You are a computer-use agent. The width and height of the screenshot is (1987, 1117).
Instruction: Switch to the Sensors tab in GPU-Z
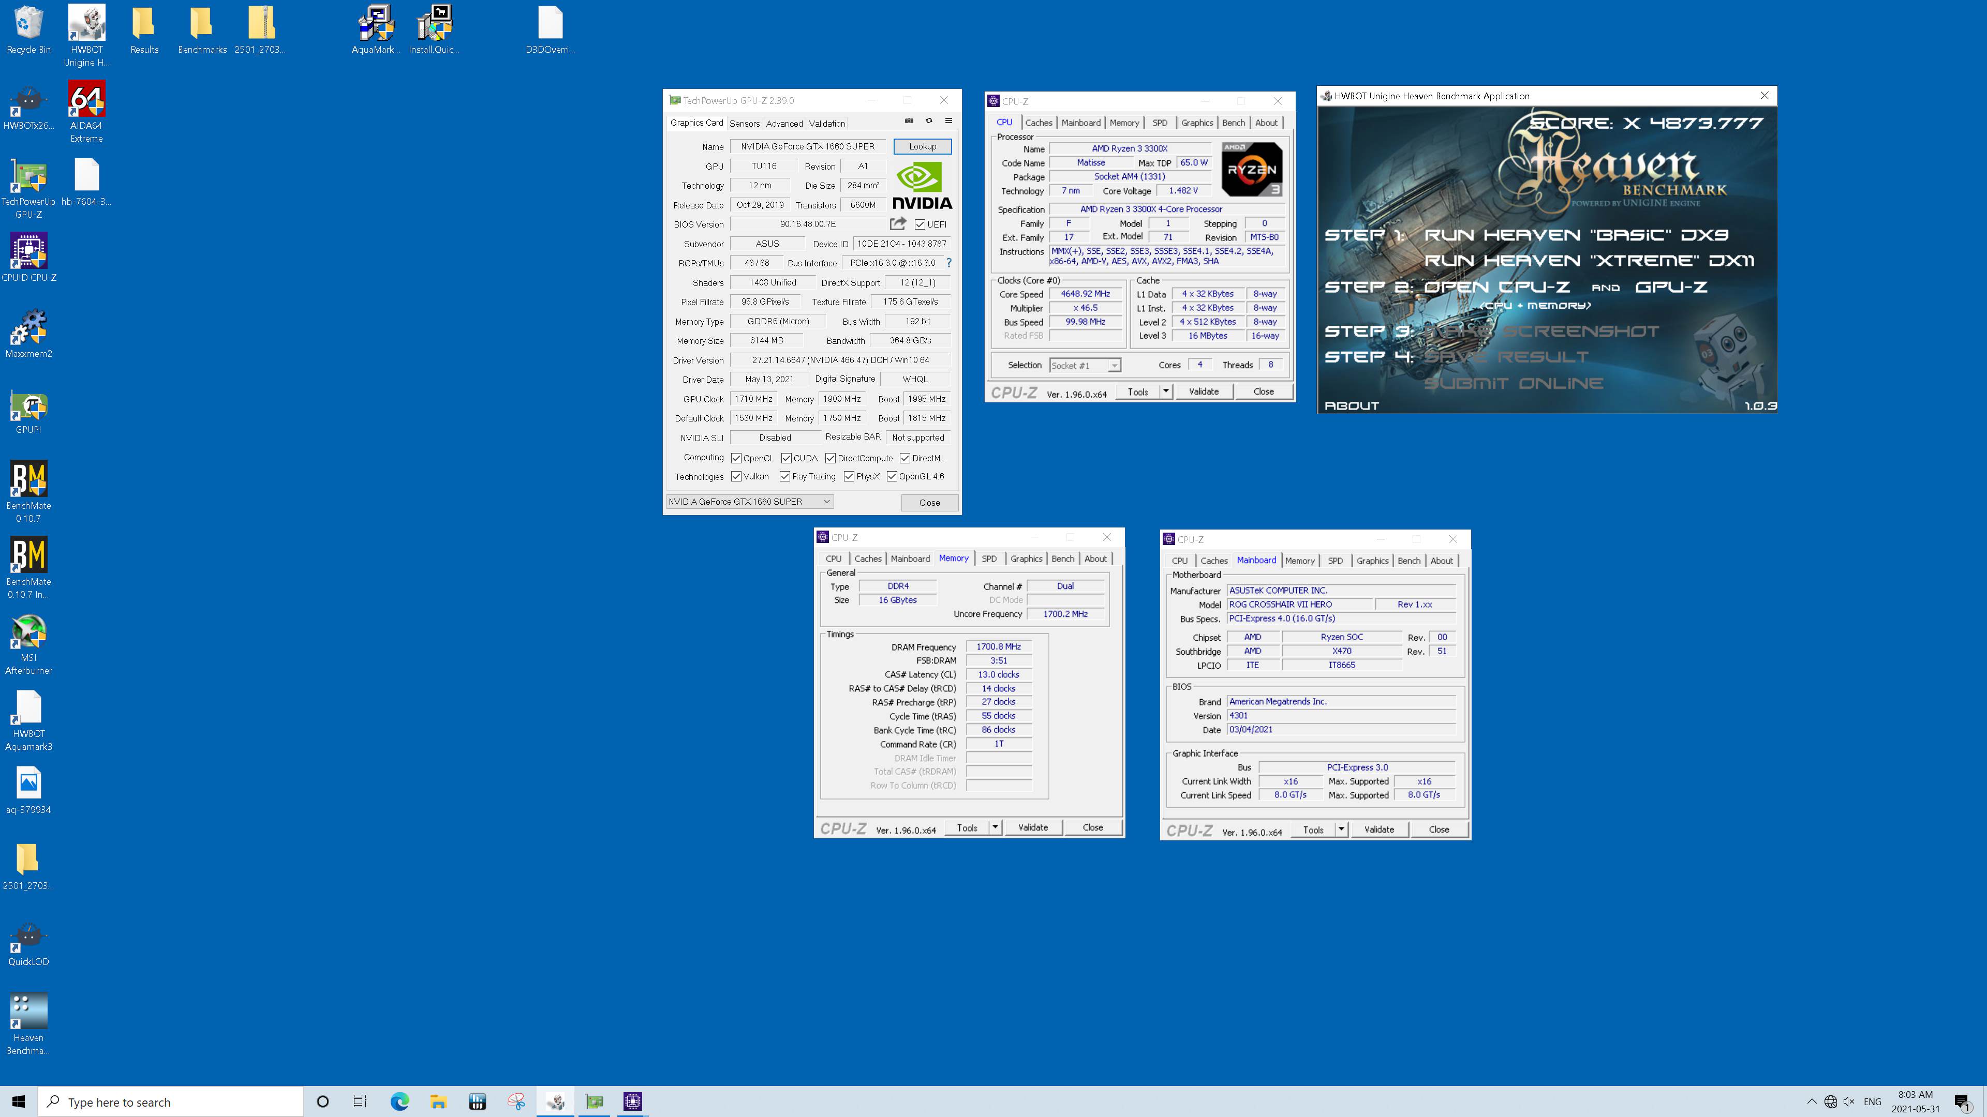[745, 124]
